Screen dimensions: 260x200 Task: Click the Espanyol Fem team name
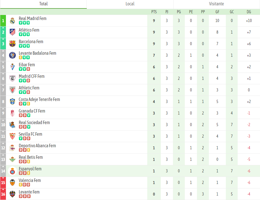pos(31,169)
